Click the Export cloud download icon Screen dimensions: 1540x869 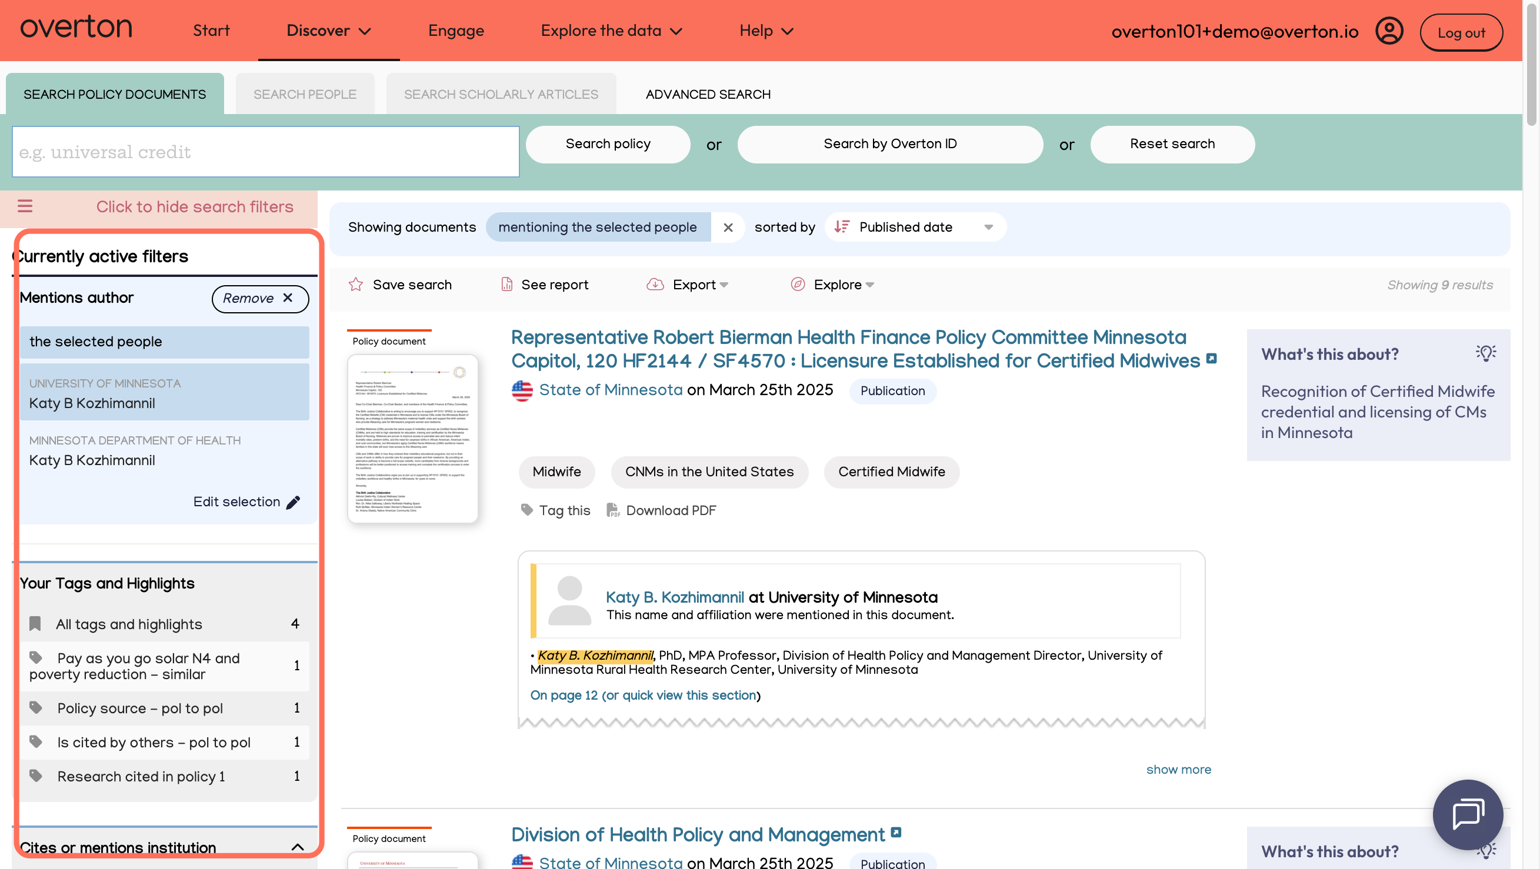point(655,285)
